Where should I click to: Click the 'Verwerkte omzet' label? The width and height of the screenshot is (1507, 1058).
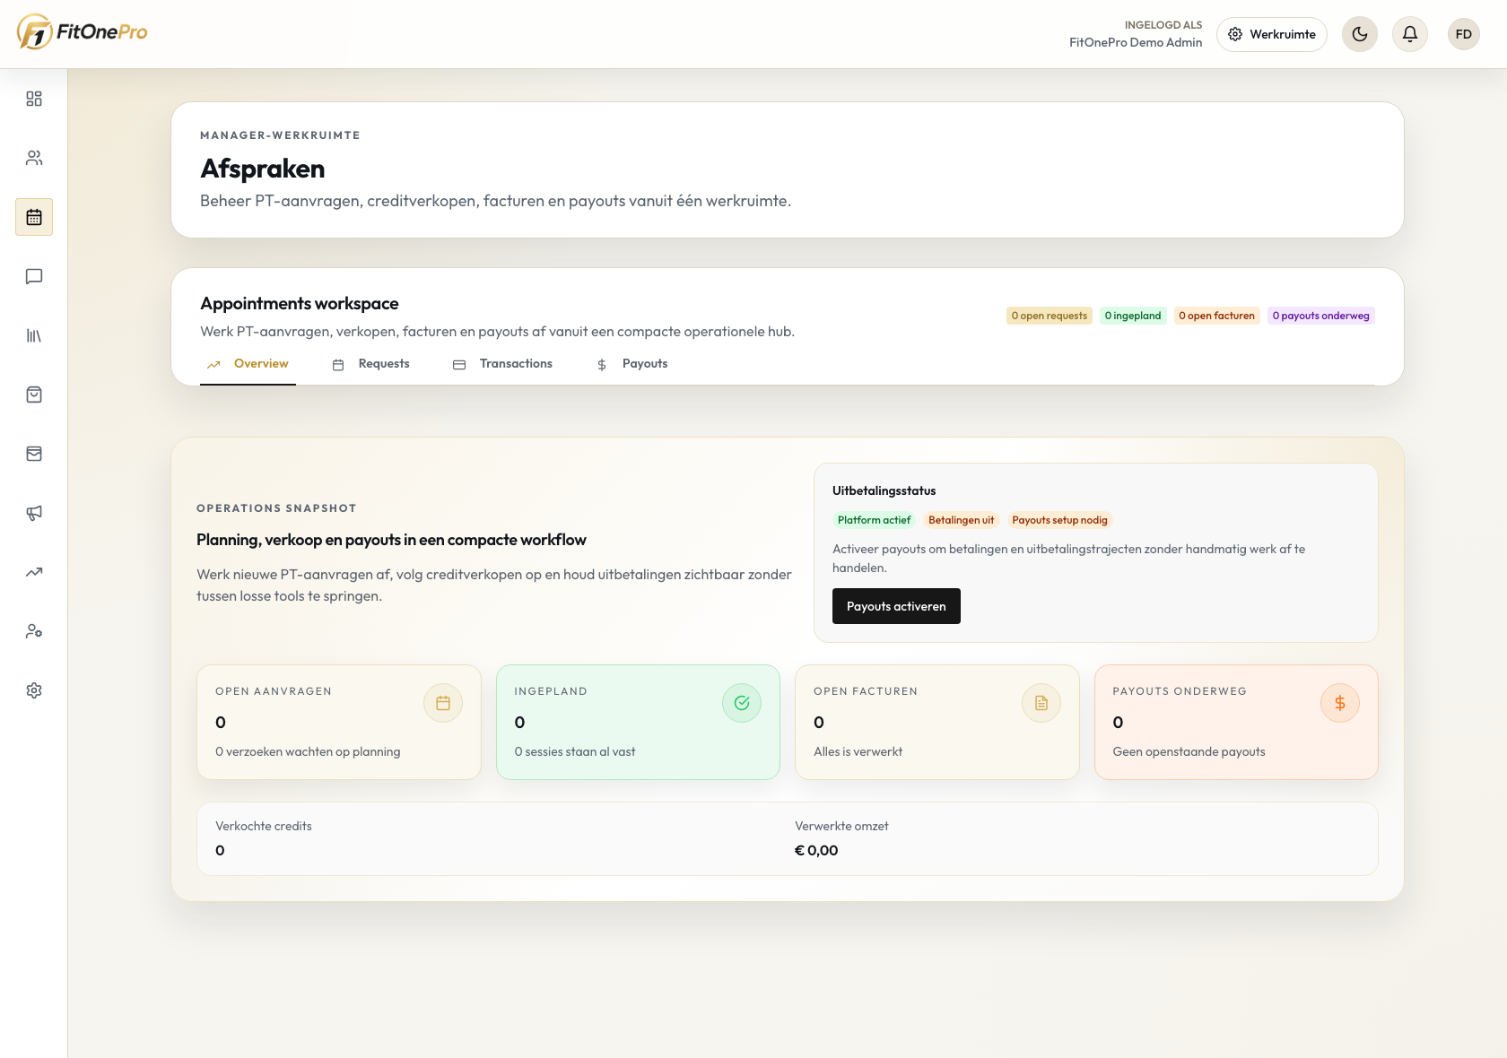[x=841, y=826]
